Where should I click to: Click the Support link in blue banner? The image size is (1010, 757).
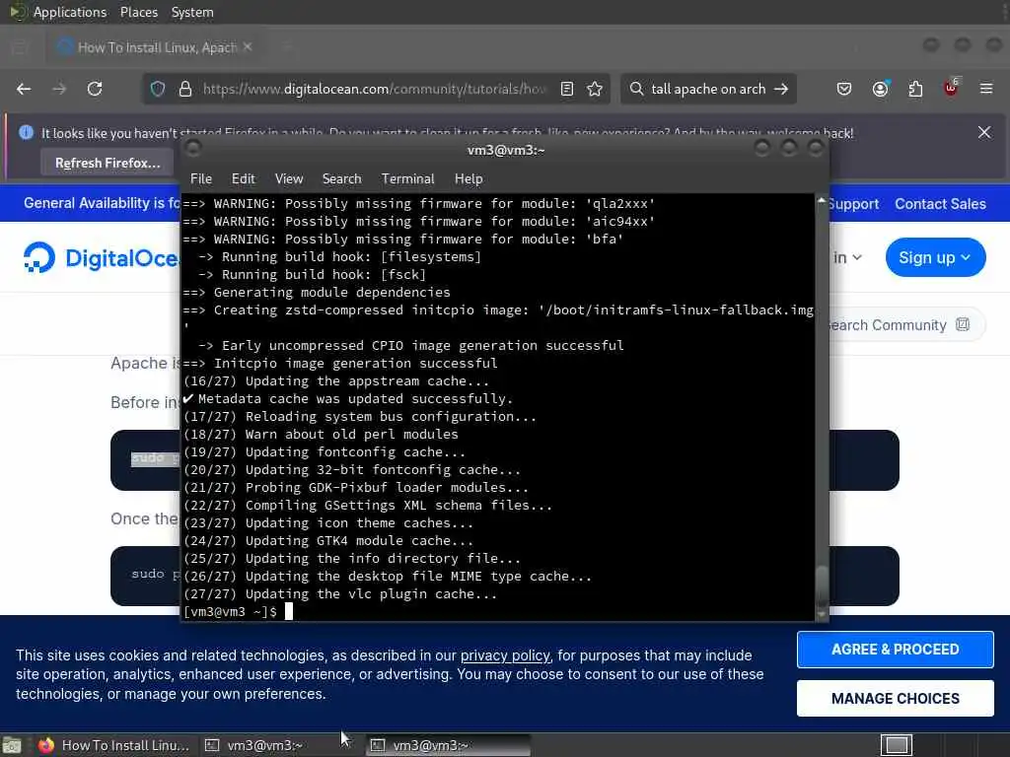pos(853,204)
